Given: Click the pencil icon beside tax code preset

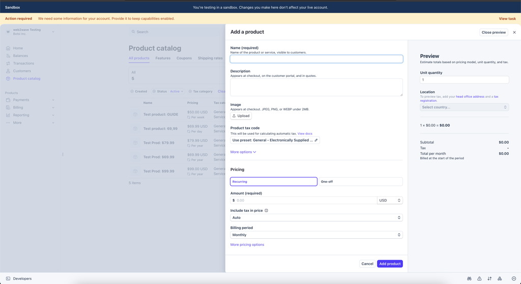Looking at the screenshot, I should [316, 140].
